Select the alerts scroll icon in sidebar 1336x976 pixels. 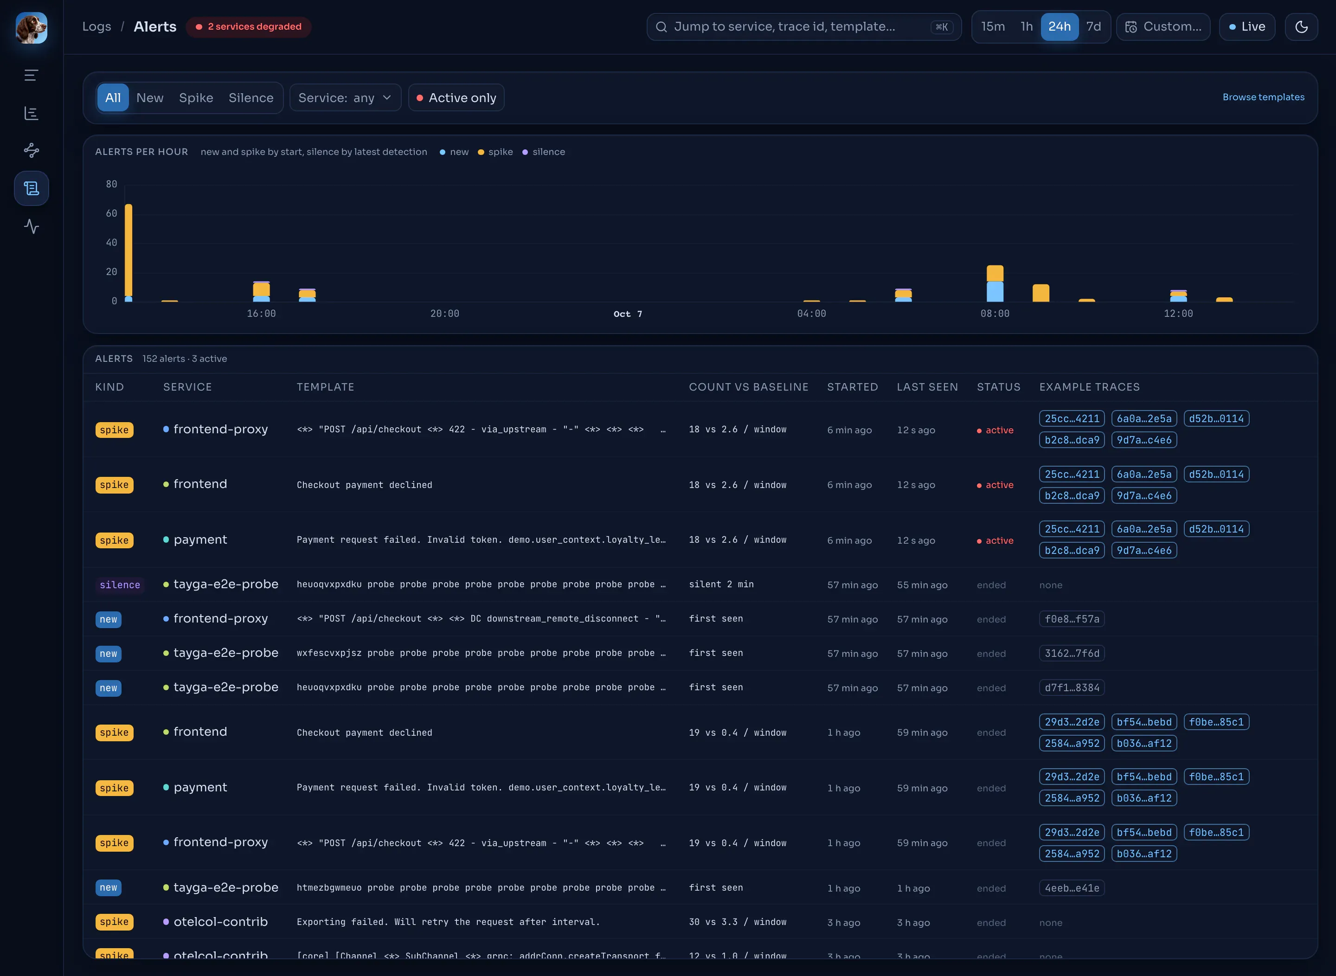(32, 188)
